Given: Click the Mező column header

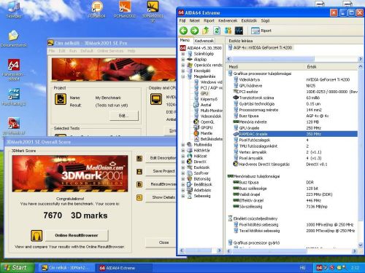Looking at the screenshot, I should (x=265, y=66).
